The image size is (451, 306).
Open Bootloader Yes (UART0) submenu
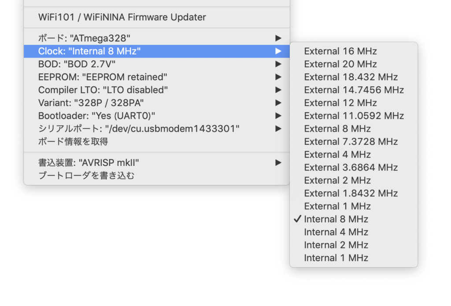(96, 116)
